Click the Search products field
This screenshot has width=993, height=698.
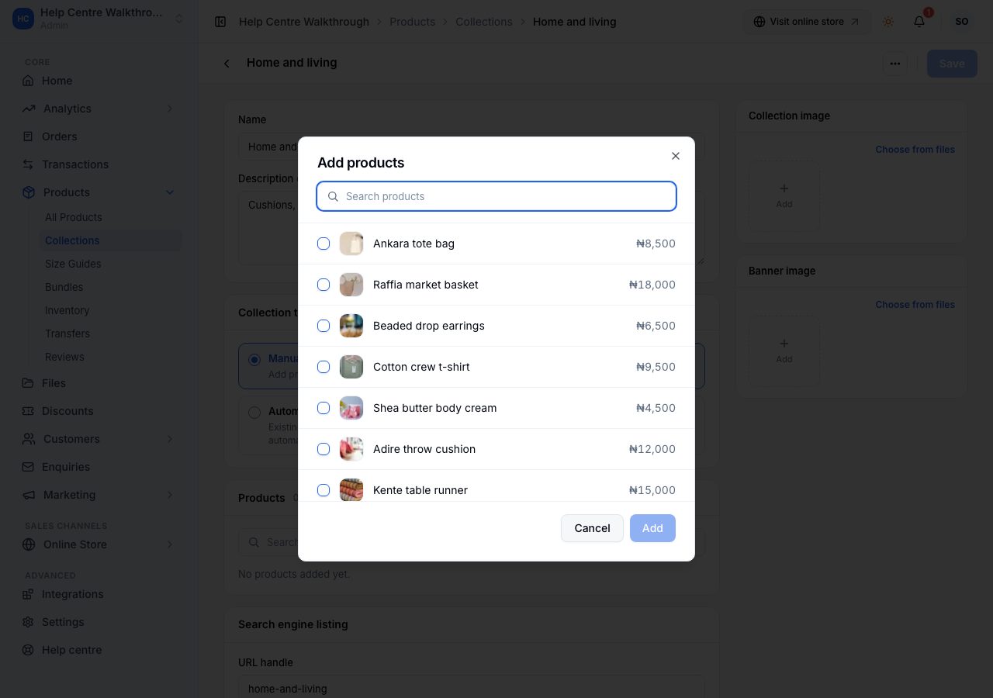[496, 196]
